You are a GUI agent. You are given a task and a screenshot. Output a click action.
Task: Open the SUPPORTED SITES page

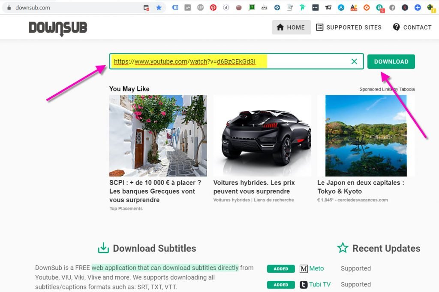(x=349, y=27)
